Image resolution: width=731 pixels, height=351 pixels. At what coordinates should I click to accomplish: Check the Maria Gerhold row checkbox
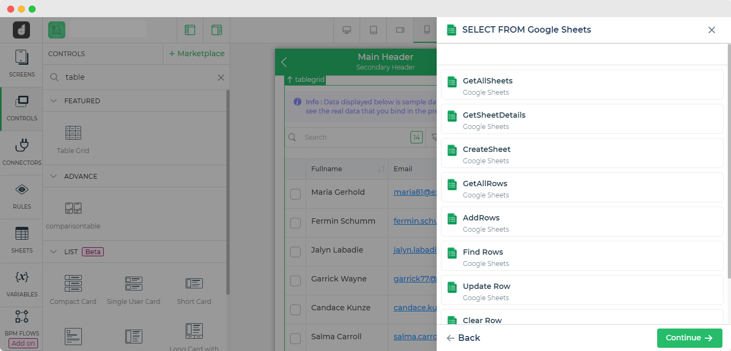295,194
